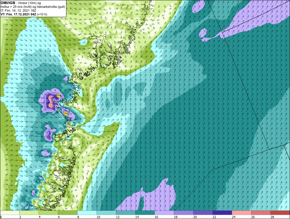Select the 0–2 pale yellow legend swatch

[x=10, y=213]
